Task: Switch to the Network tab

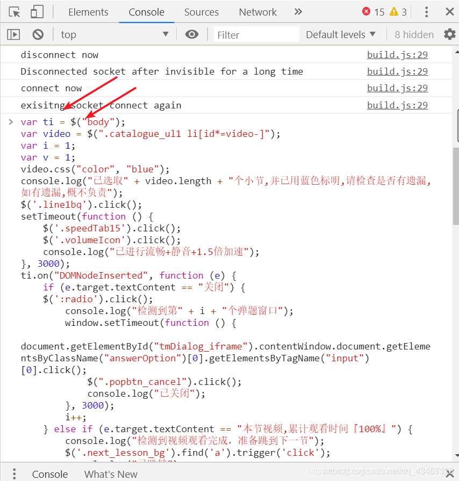Action: (258, 12)
